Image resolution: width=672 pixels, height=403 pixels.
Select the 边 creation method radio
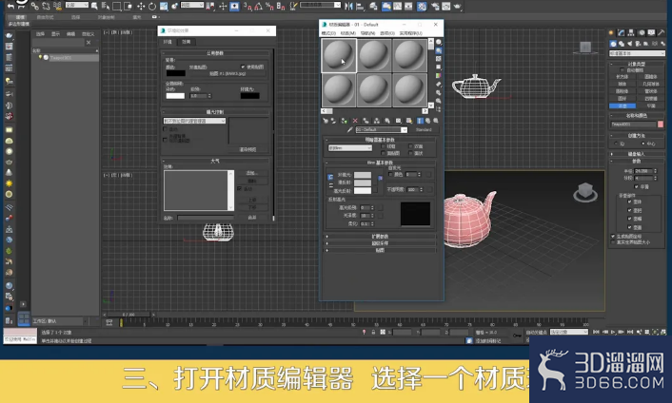[x=616, y=144]
